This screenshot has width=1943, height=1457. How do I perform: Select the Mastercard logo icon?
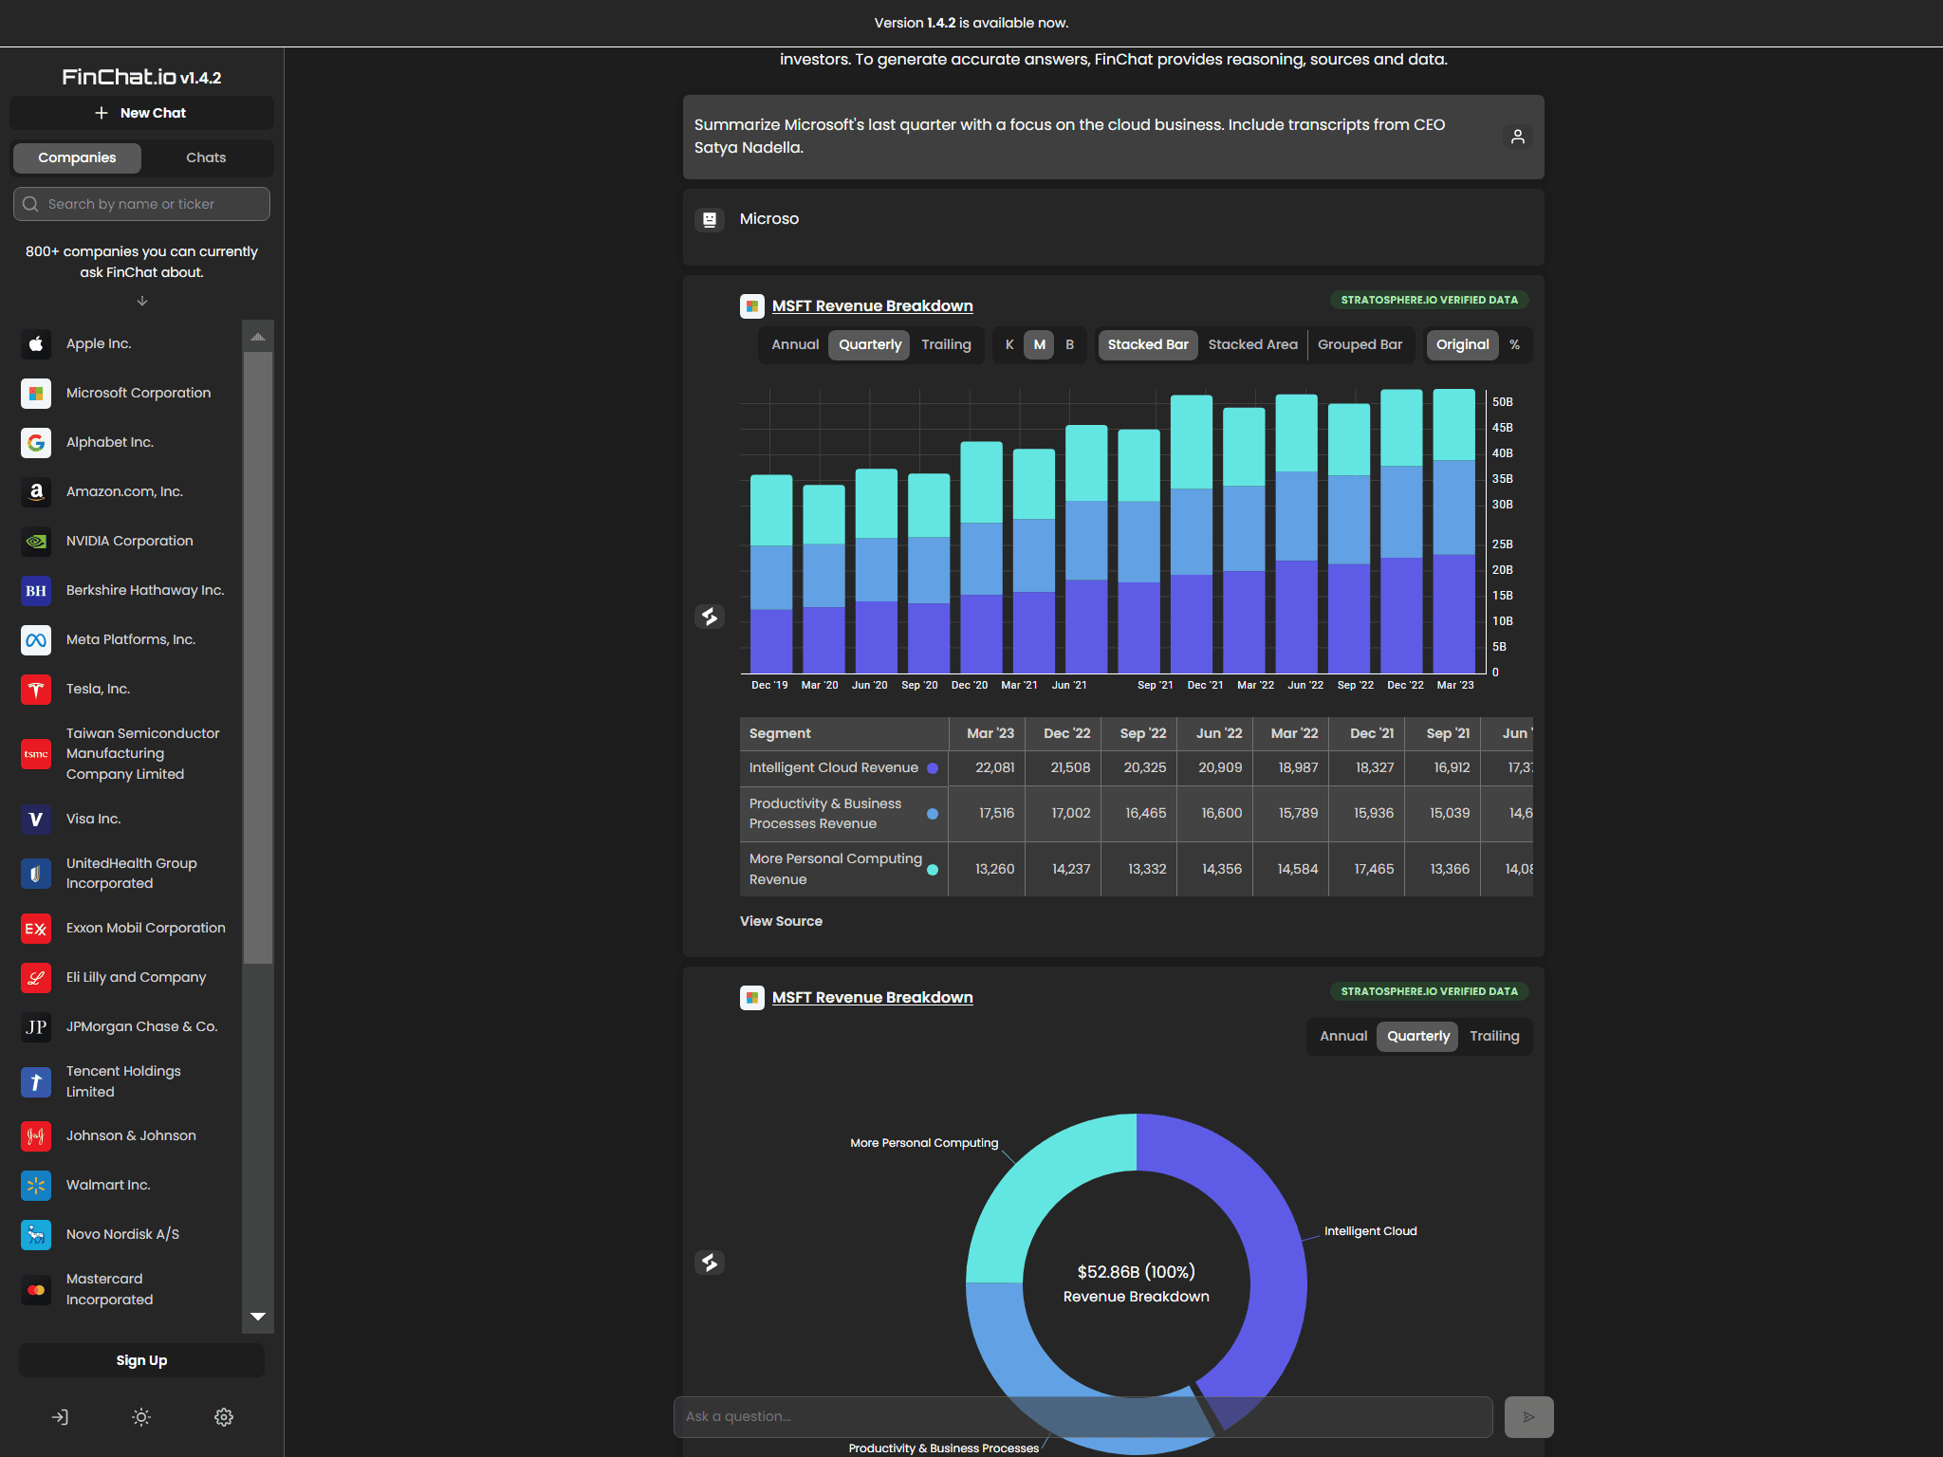tap(36, 1290)
